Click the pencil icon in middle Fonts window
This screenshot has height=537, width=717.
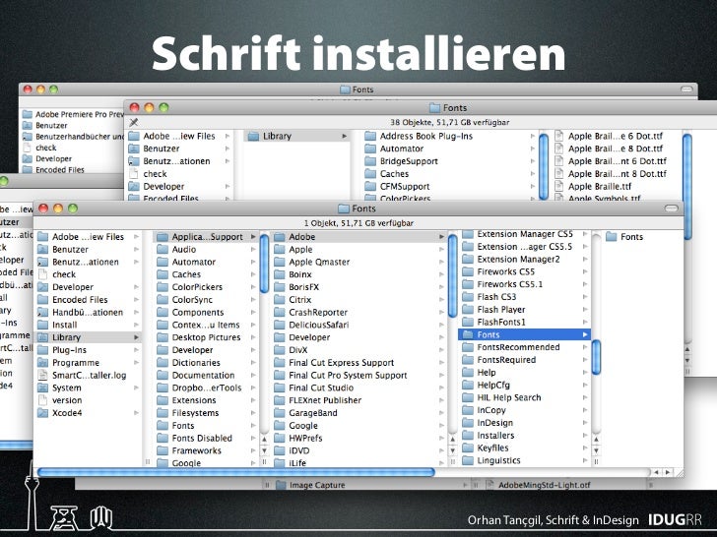134,122
